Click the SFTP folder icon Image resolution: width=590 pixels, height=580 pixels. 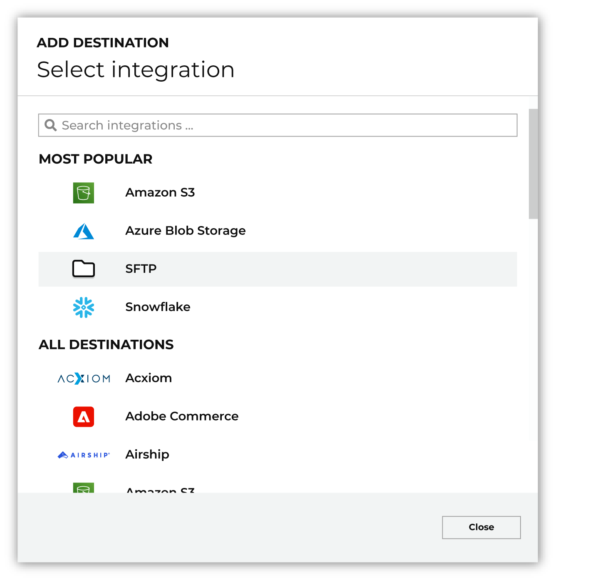(83, 269)
